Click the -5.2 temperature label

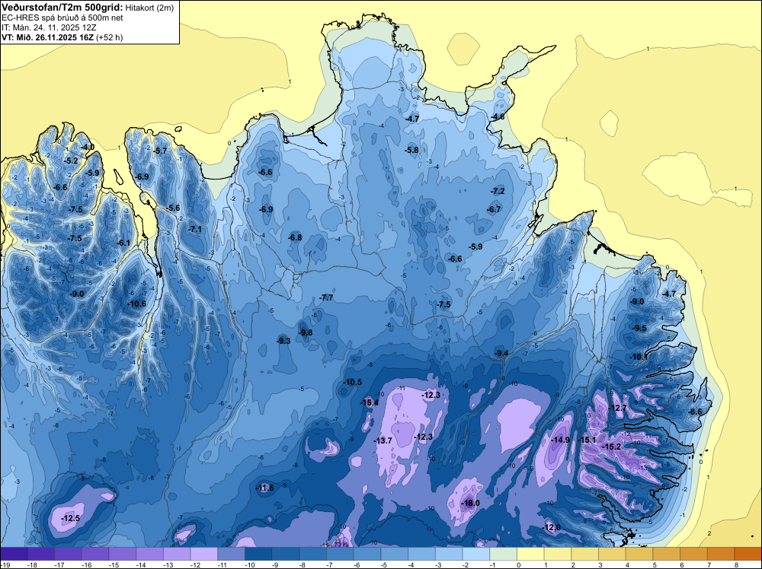[71, 161]
